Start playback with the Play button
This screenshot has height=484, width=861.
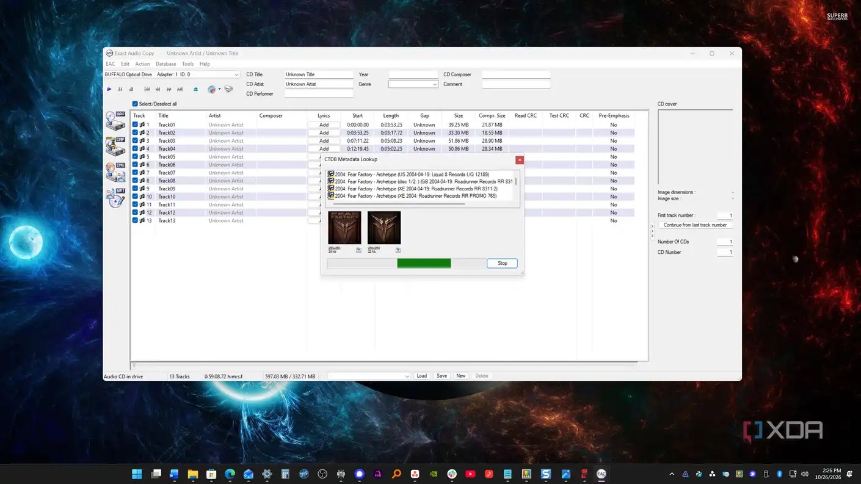pos(109,89)
